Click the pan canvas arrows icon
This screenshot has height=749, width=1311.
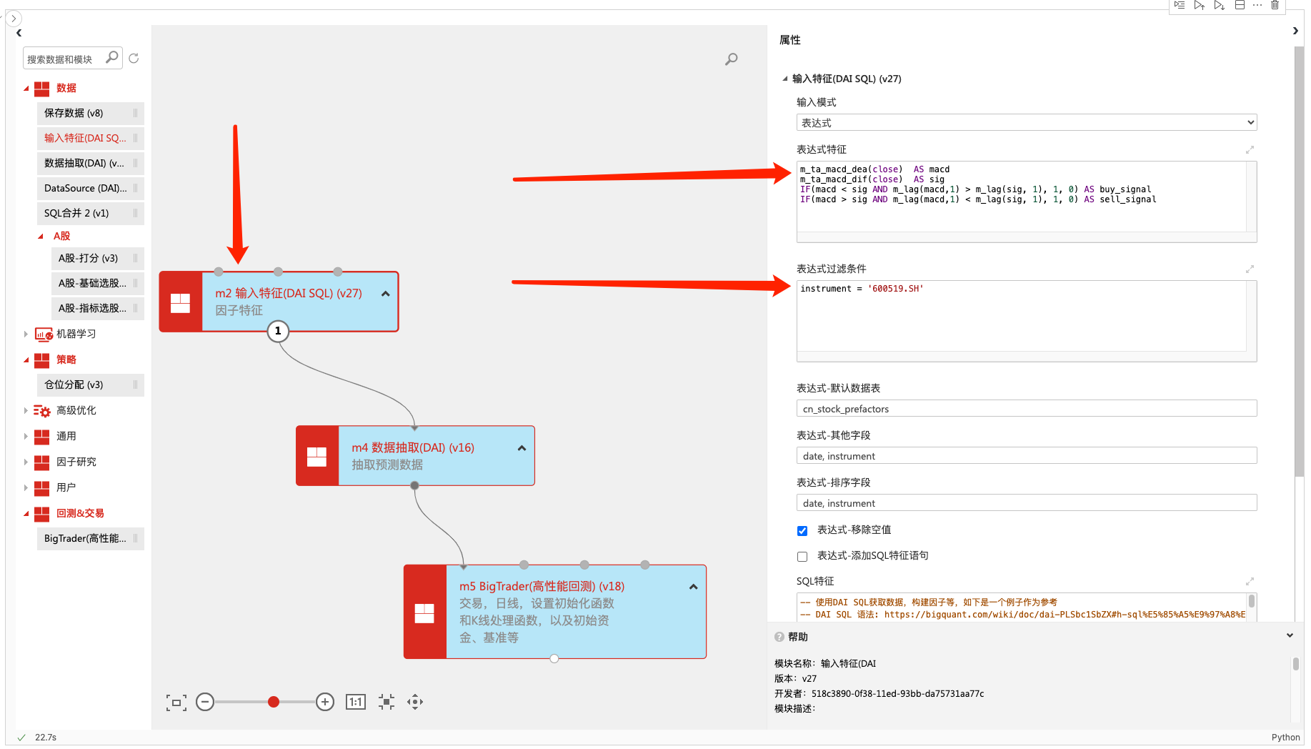415,702
